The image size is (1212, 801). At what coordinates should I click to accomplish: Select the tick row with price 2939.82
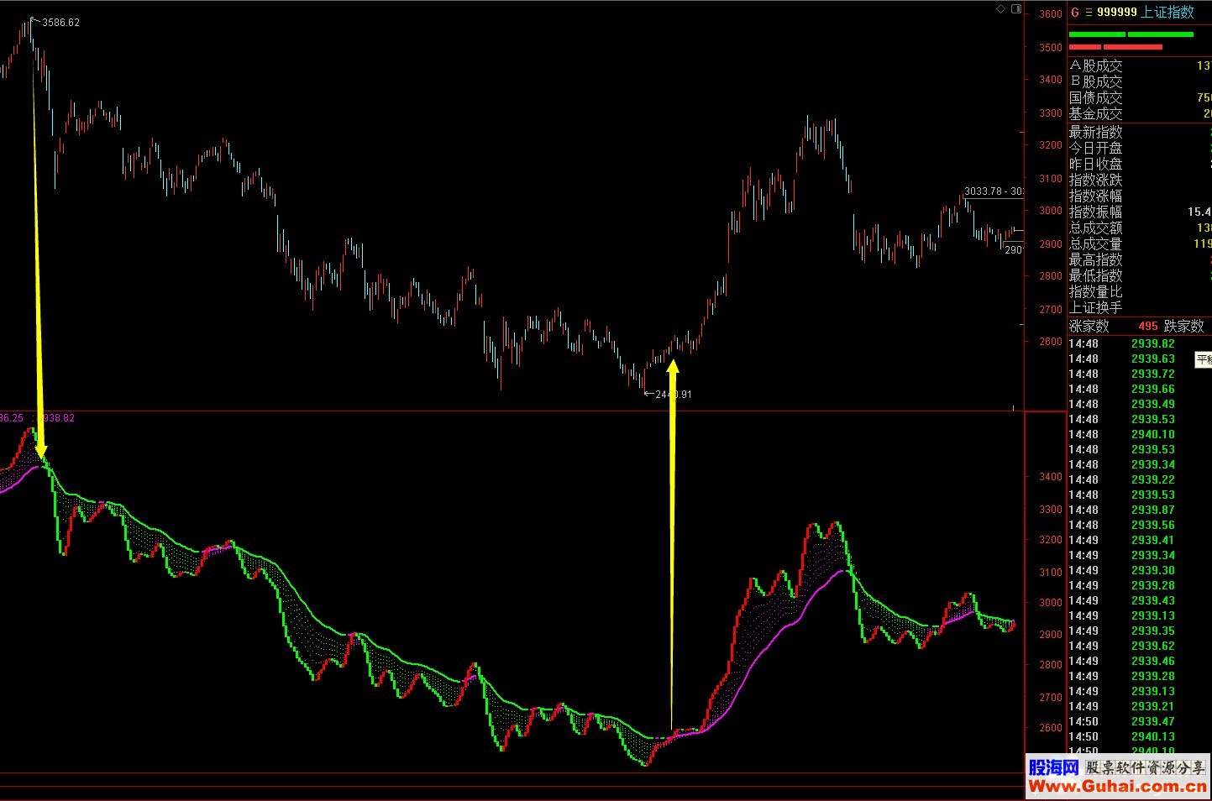tap(1140, 343)
